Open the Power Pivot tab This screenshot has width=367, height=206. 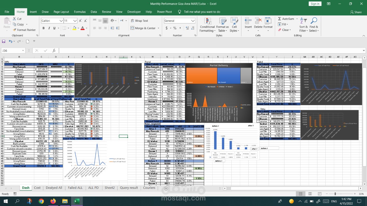point(164,12)
